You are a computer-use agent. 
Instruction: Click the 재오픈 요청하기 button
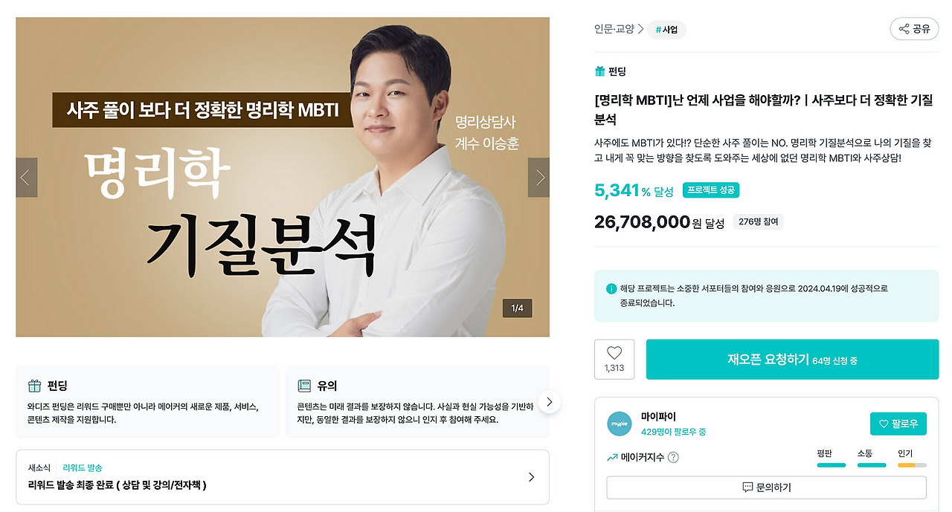pos(792,360)
